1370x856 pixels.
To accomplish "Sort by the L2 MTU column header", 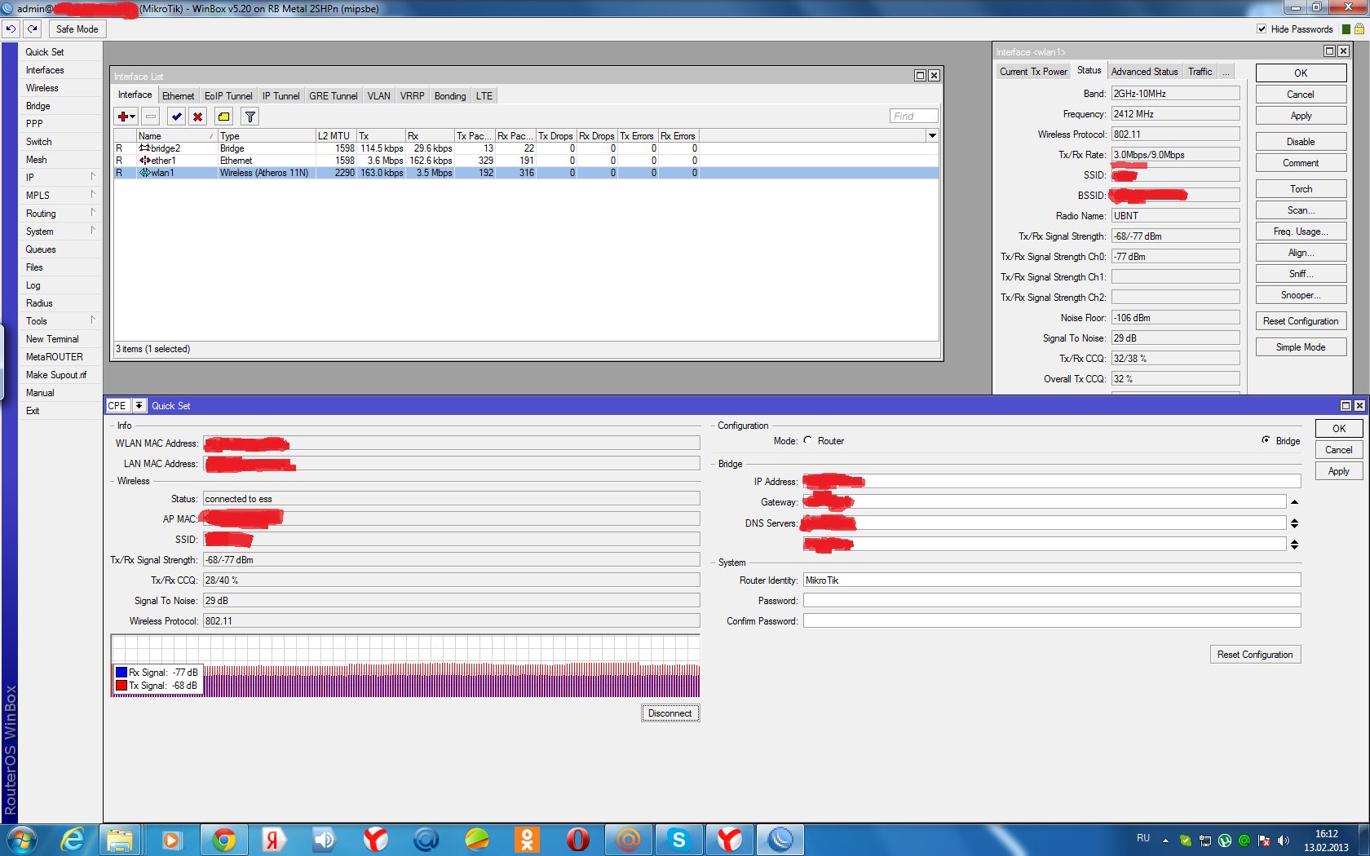I will [336, 136].
